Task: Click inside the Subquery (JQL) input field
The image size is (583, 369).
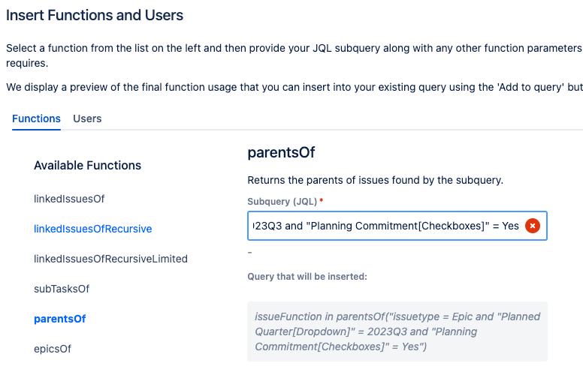Action: 386,226
